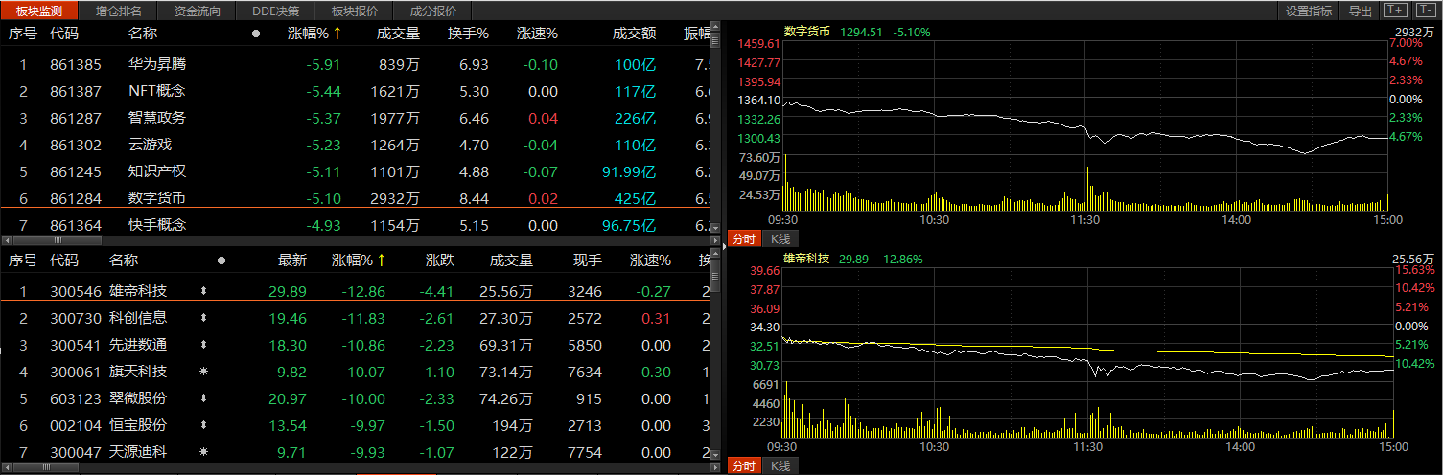The image size is (1443, 475).
Task: Select sector row 云游戏
Action: (x=355, y=146)
